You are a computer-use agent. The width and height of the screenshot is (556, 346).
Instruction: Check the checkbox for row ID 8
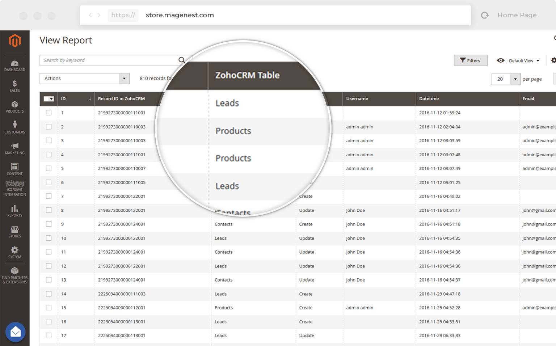pyautogui.click(x=49, y=210)
